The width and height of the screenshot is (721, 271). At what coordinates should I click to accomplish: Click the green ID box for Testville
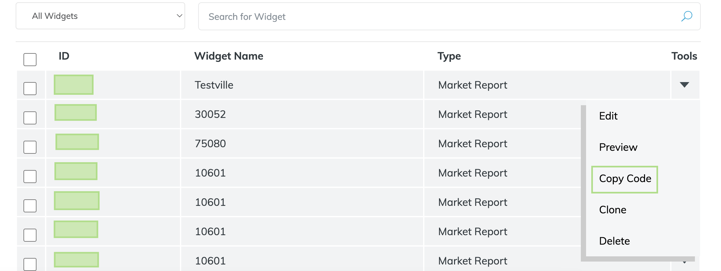coord(74,85)
